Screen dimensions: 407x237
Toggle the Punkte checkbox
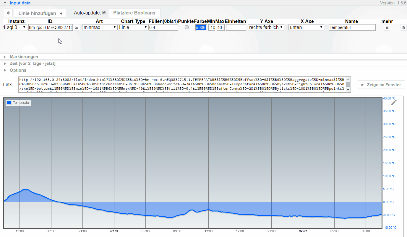click(x=187, y=27)
